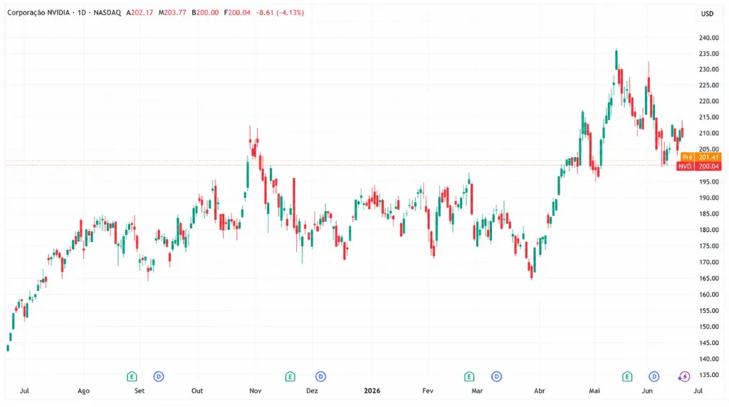Click the B200.00 low value
729x407 pixels.
205,13
